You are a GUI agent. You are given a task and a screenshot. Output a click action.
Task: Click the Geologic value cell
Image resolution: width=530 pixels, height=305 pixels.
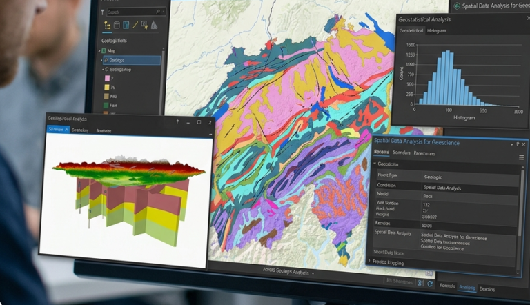pyautogui.click(x=471, y=177)
